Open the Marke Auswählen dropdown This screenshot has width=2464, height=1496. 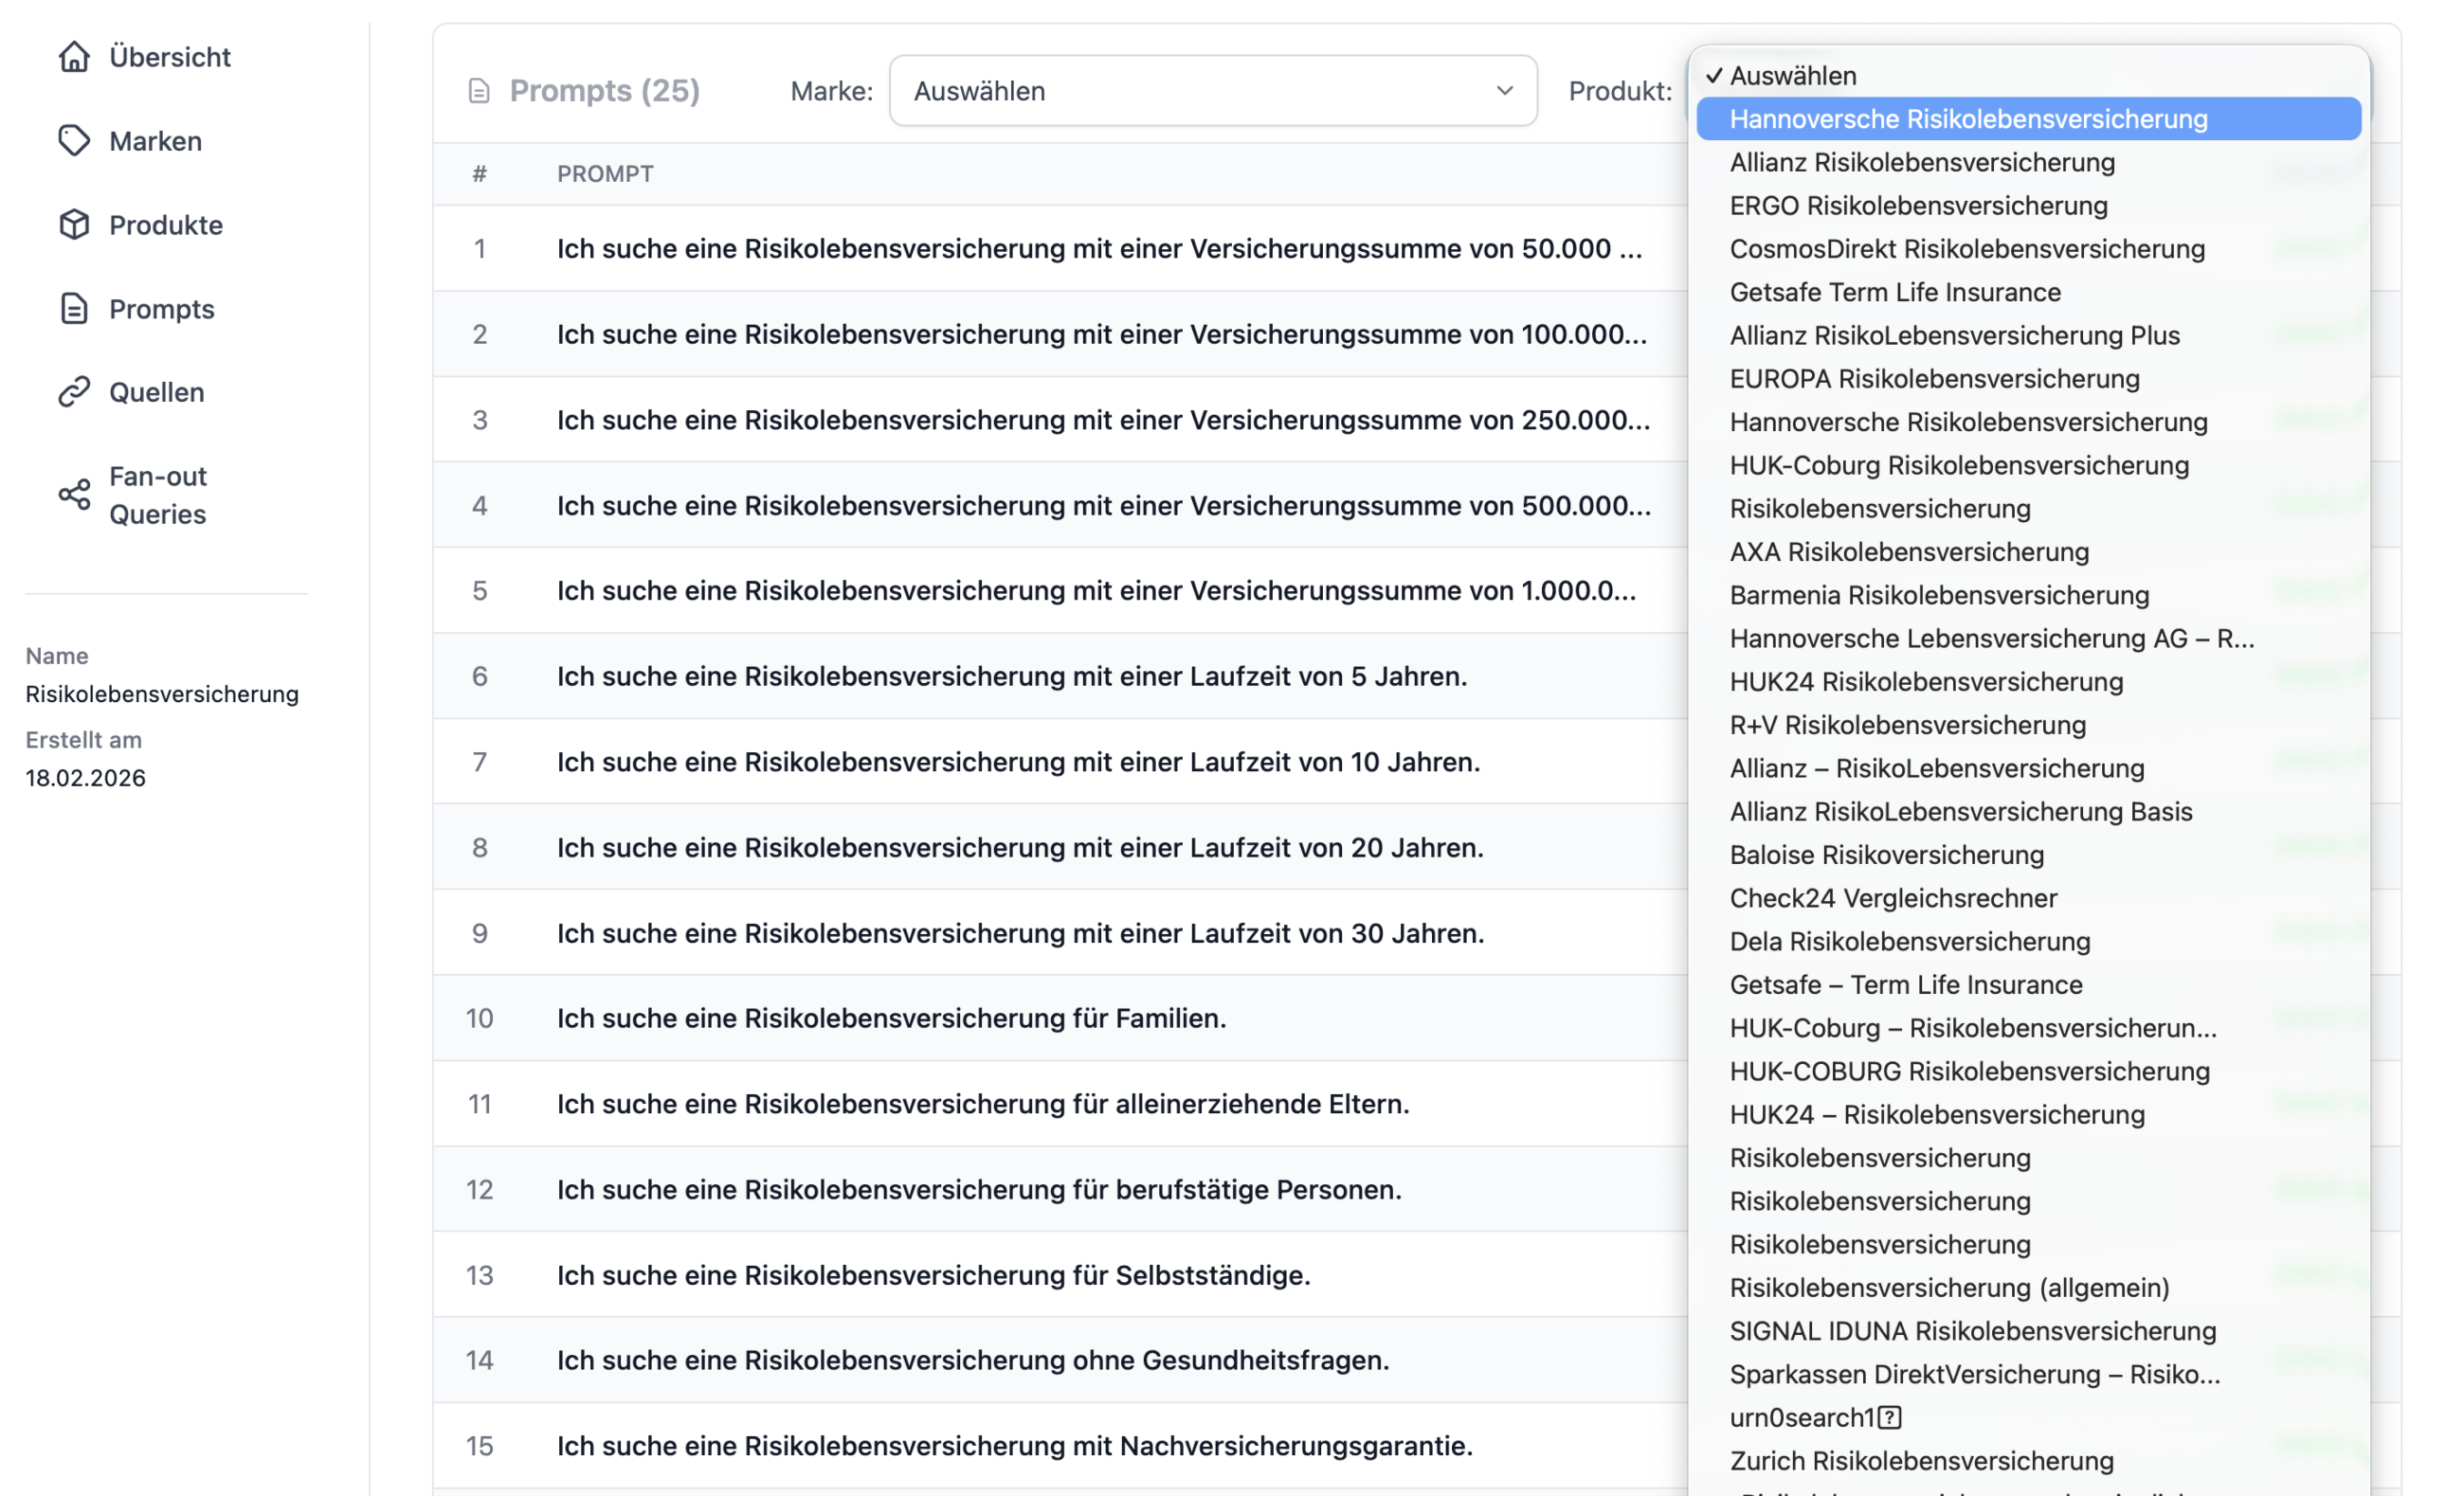1212,91
